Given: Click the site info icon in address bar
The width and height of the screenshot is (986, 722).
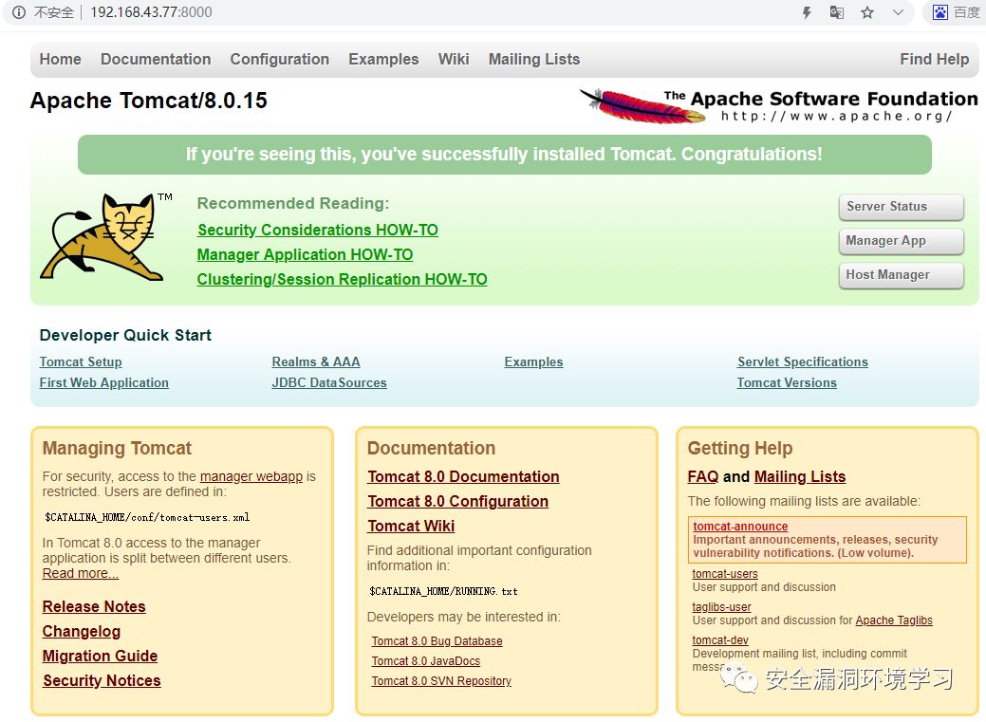Looking at the screenshot, I should click(19, 12).
